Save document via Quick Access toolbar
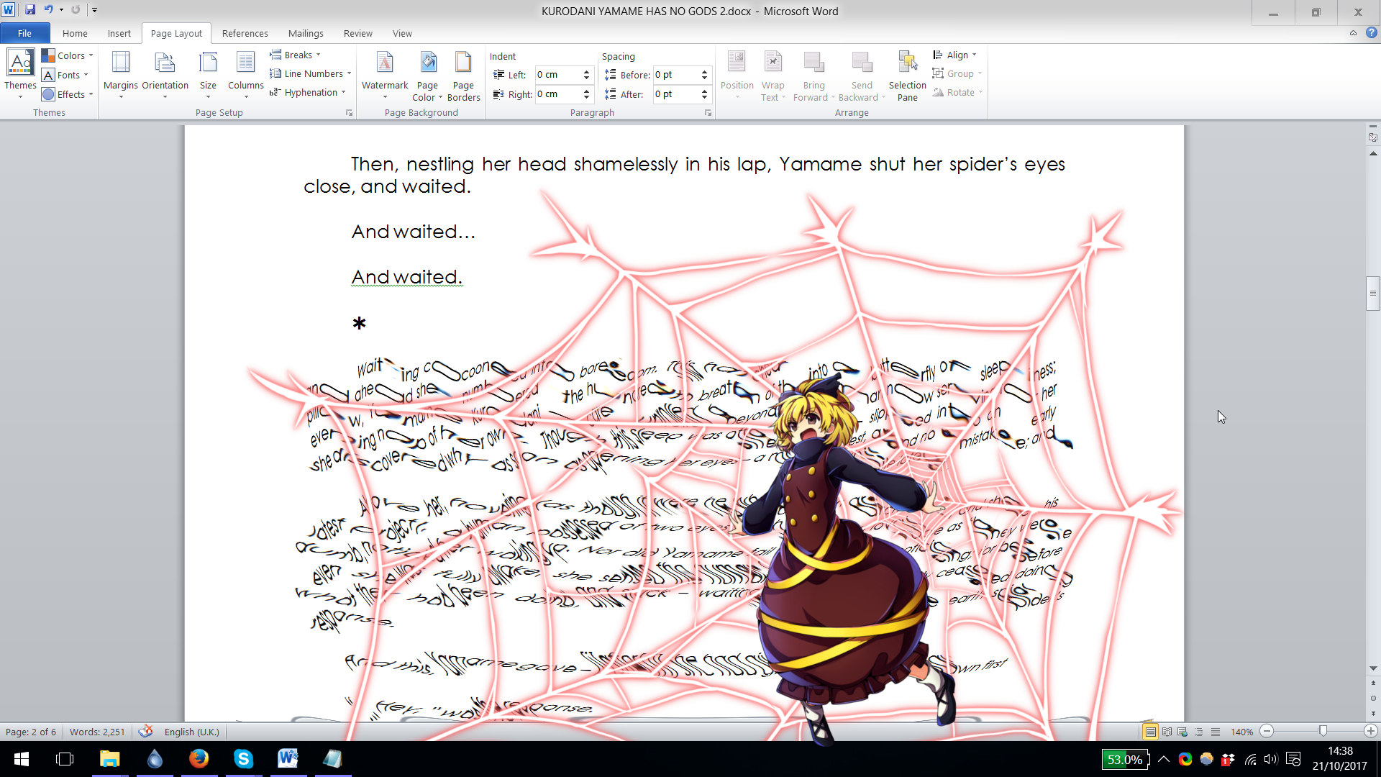 click(x=30, y=10)
